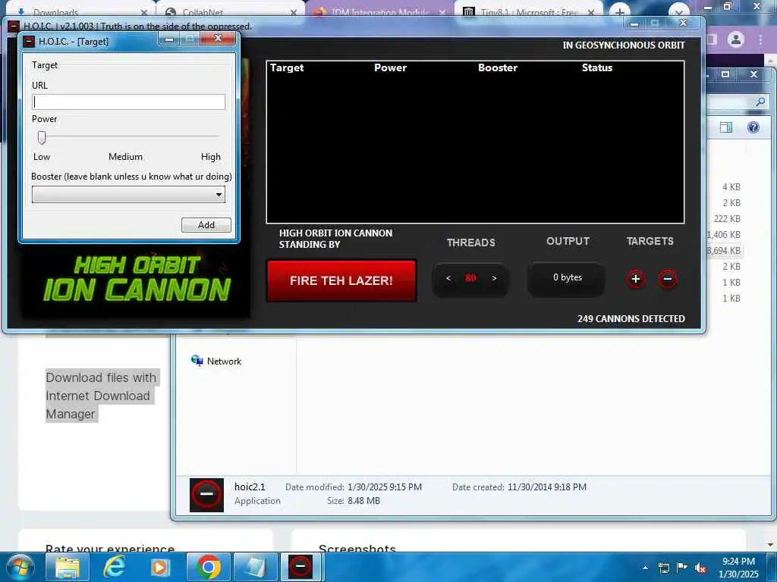Open the Action Center flag icon

point(682,568)
